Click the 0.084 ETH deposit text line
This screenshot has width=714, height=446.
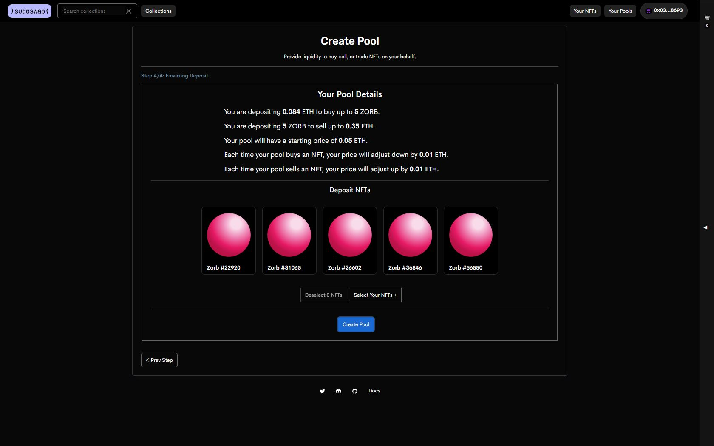point(302,112)
